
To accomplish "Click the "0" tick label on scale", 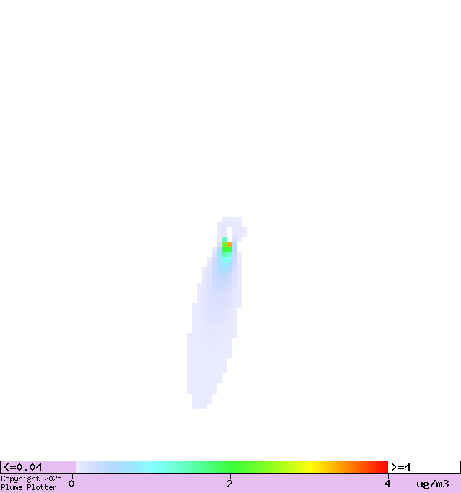I will click(71, 484).
